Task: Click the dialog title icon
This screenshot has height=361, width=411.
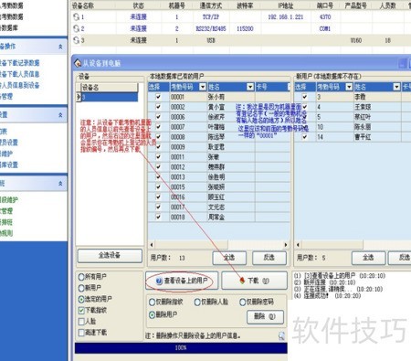Action: (x=78, y=63)
